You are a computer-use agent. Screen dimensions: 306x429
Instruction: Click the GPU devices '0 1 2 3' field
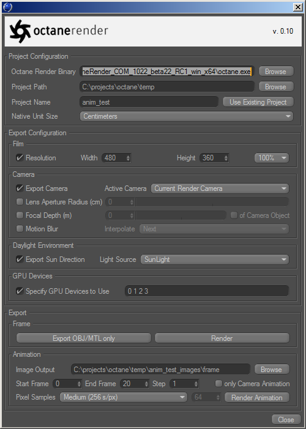click(207, 291)
